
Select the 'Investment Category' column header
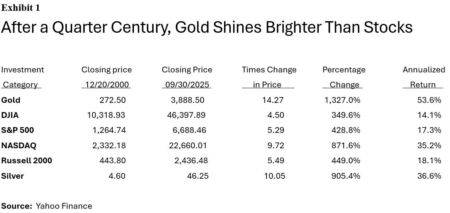22,77
